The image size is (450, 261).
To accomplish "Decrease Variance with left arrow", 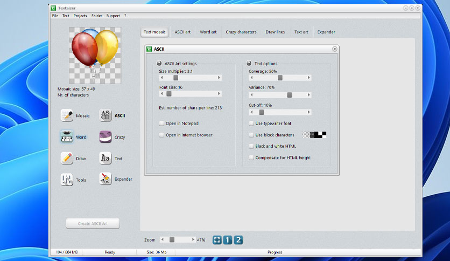I will [252, 95].
